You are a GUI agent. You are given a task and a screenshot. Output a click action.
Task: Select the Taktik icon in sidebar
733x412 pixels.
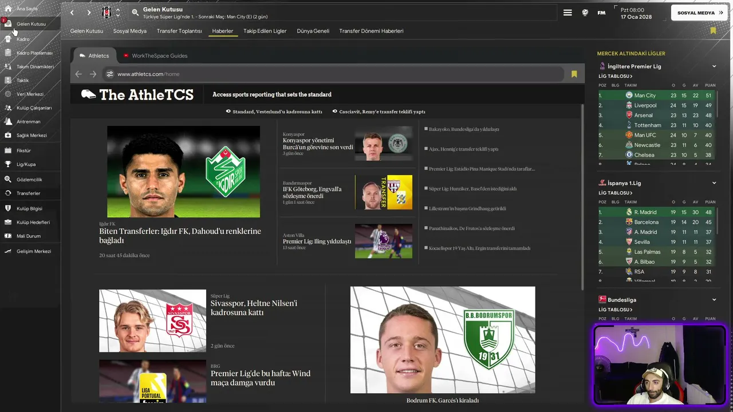(8, 80)
